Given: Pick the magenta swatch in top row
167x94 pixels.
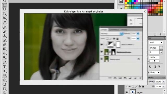Looking at the screenshot, I should click(137, 1).
